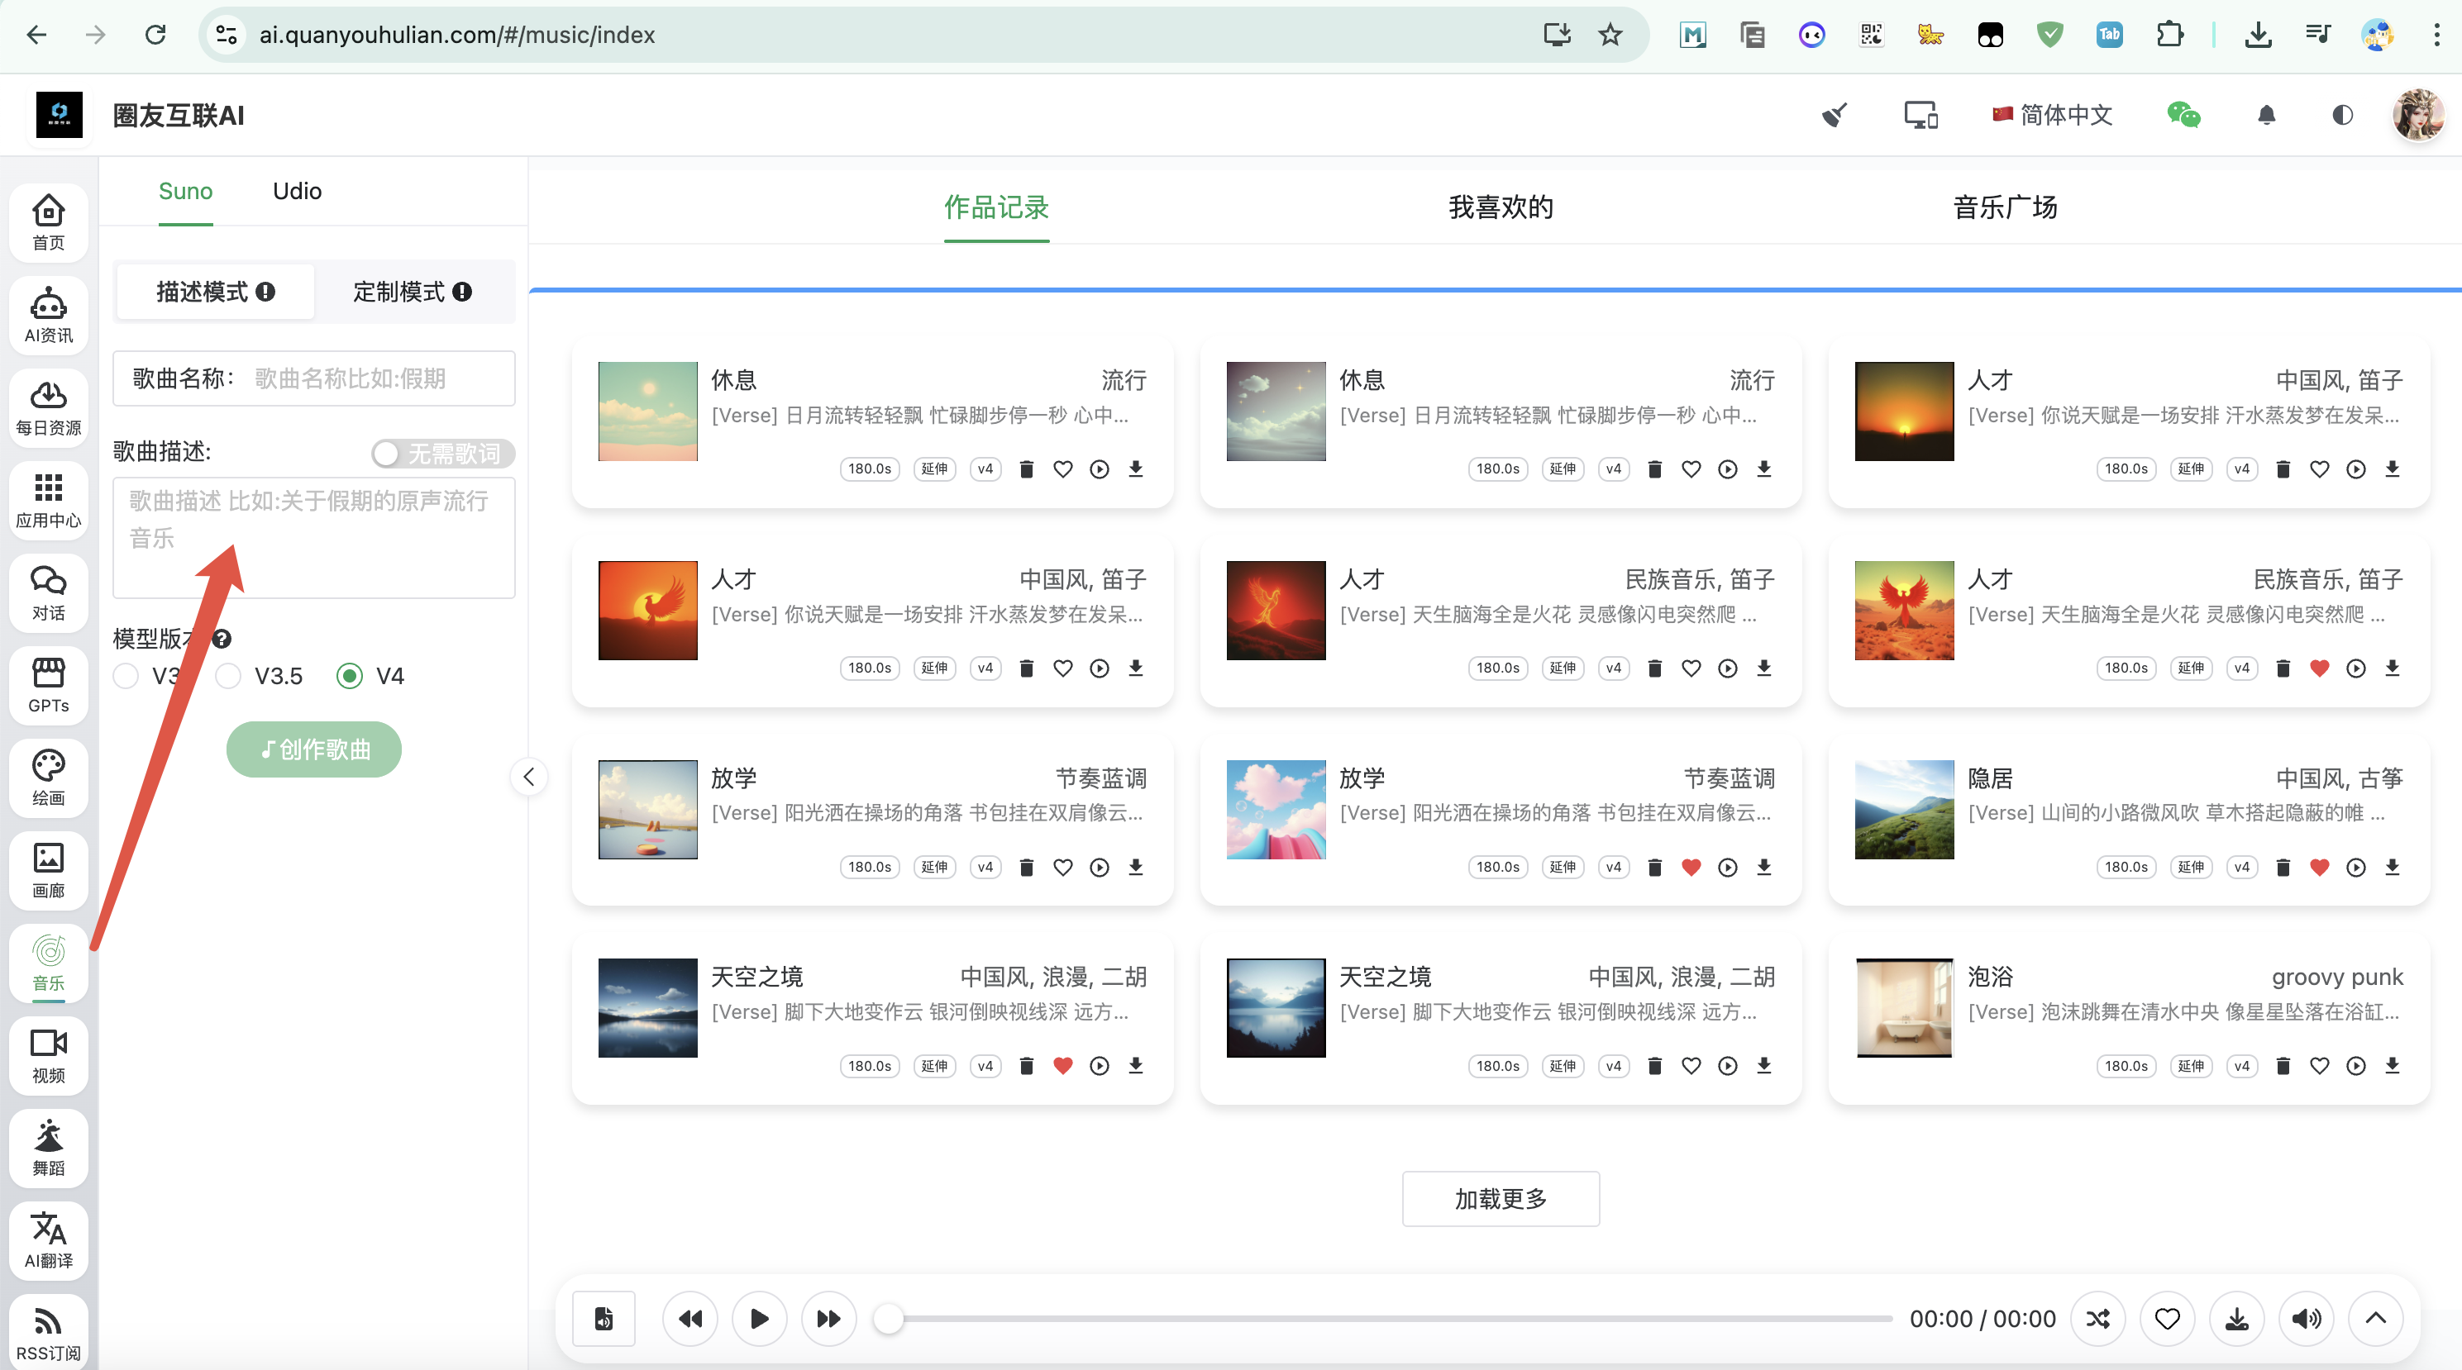The width and height of the screenshot is (2462, 1370).
Task: Select the V4 model radio button
Action: click(x=350, y=677)
